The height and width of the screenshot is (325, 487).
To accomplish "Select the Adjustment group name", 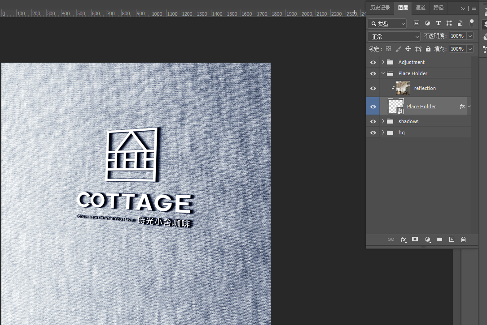I will (411, 62).
